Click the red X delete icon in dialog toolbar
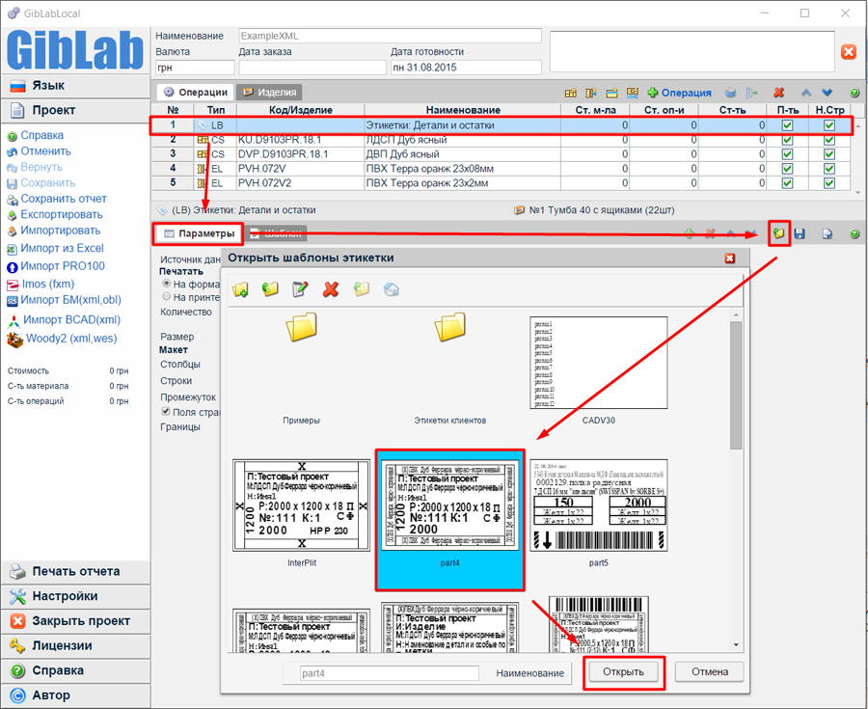Viewport: 868px width, 709px height. 331,289
